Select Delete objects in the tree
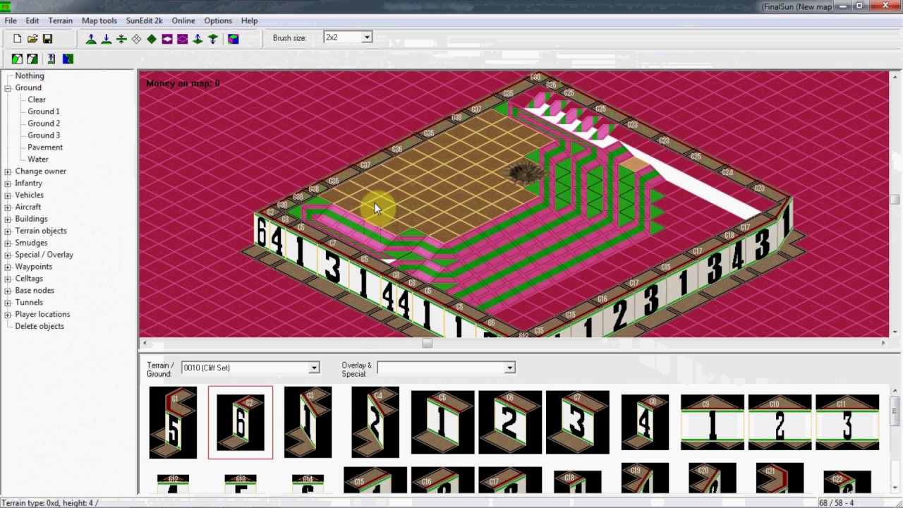The height and width of the screenshot is (508, 903). click(x=40, y=326)
